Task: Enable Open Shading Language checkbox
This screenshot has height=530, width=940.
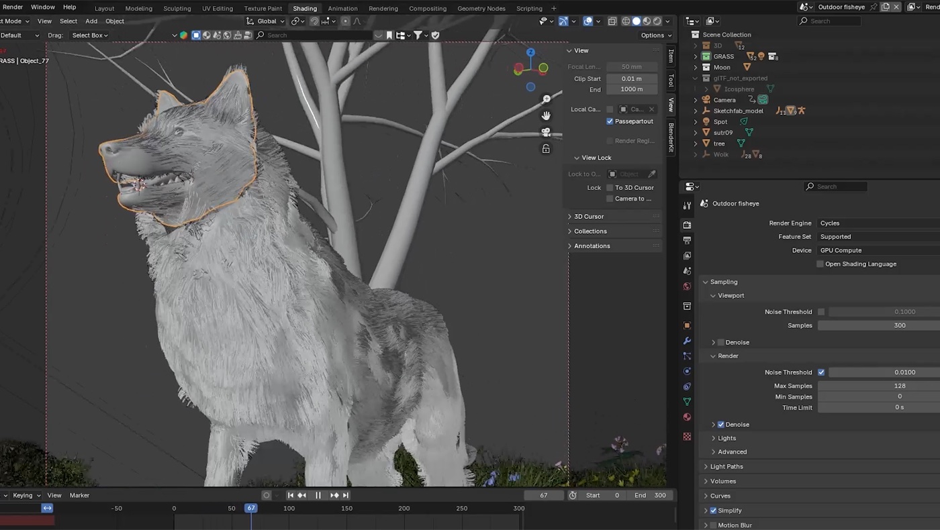Action: [820, 264]
